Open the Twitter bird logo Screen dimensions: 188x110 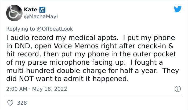[x=178, y=9]
